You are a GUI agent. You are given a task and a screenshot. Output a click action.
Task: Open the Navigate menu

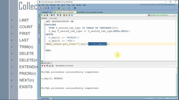point(53,5)
